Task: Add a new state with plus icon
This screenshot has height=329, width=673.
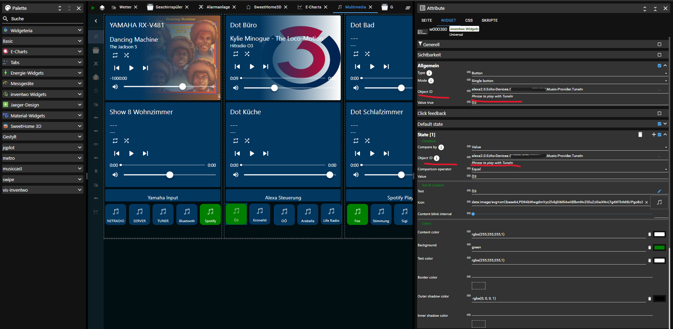Action: (x=653, y=135)
